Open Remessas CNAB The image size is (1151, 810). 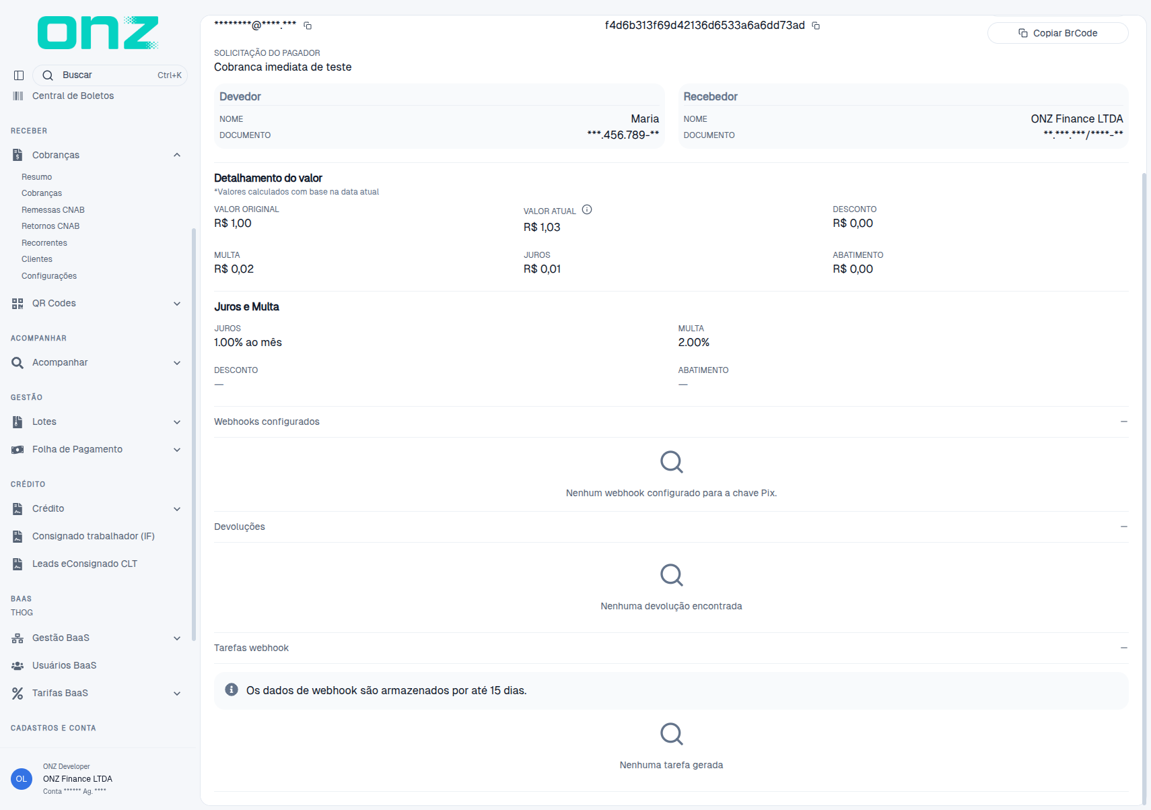(53, 210)
